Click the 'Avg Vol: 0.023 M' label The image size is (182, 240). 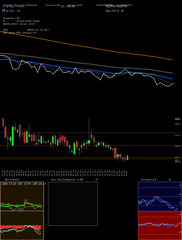(x=116, y=7)
